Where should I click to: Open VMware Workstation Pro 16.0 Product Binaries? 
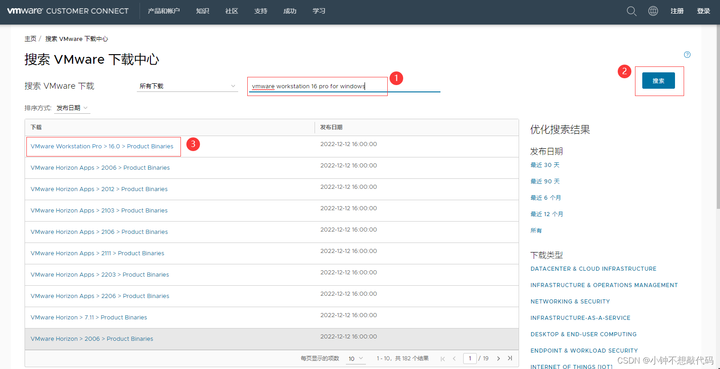coord(102,147)
